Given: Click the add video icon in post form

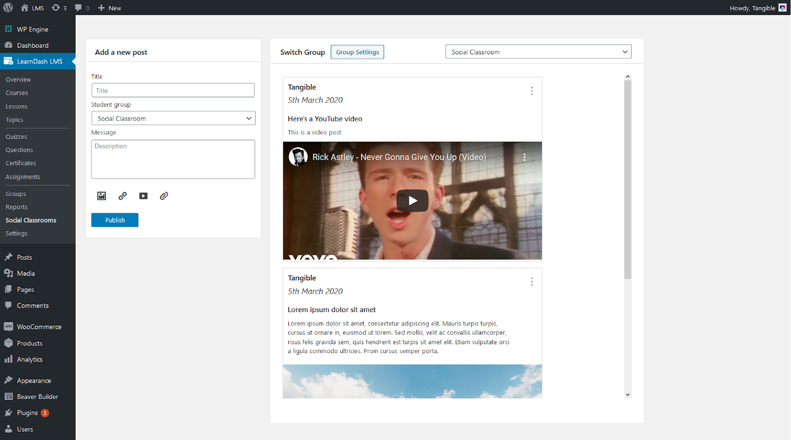Looking at the screenshot, I should point(143,196).
